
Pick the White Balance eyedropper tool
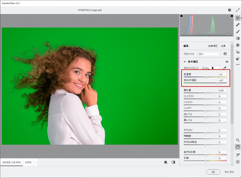click(x=225, y=68)
